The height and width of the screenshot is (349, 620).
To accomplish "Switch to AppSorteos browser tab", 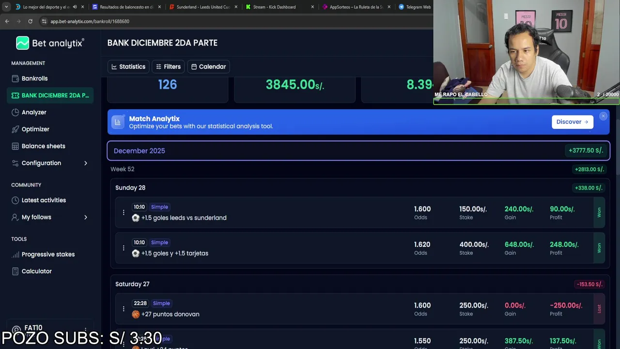I will point(356,7).
